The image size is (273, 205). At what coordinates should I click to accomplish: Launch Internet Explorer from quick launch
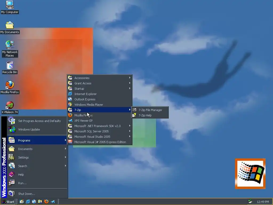pos(28,202)
